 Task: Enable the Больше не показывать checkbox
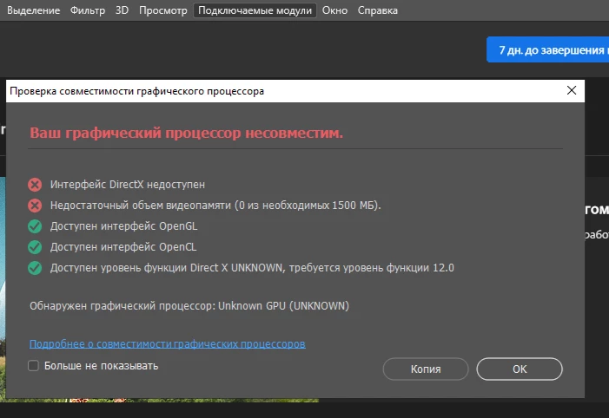[x=33, y=365]
